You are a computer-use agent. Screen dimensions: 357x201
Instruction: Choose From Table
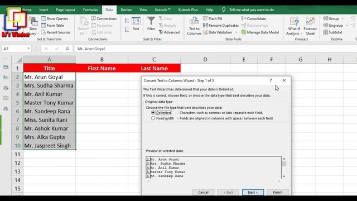coord(52,26)
